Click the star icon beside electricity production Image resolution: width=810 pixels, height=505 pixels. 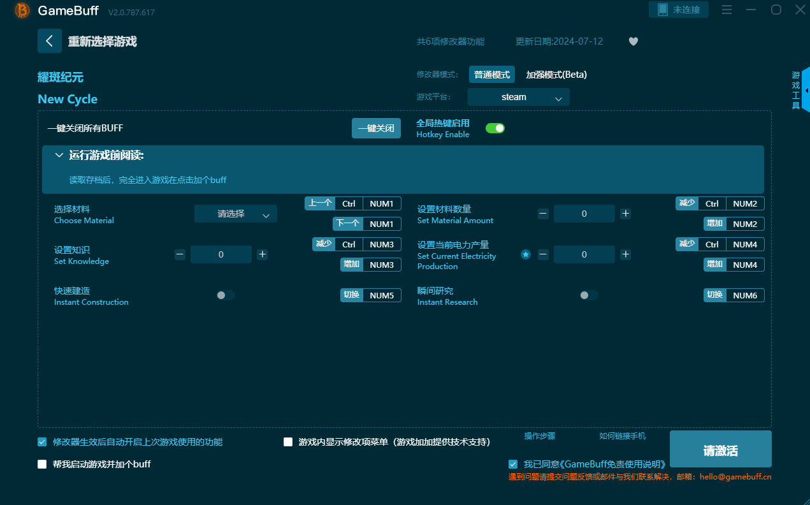526,254
